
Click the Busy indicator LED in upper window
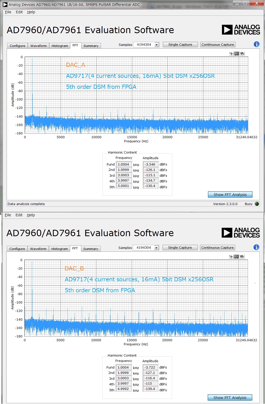257,204
